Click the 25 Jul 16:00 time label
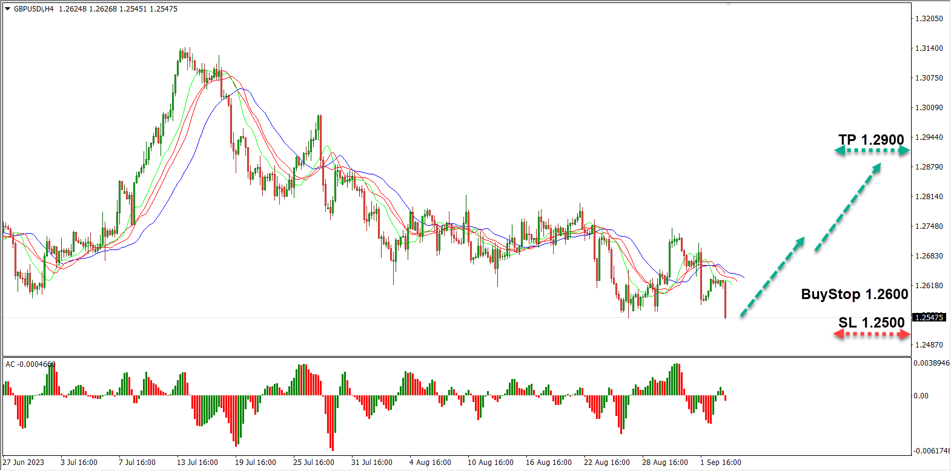This screenshot has width=951, height=471. tap(314, 463)
